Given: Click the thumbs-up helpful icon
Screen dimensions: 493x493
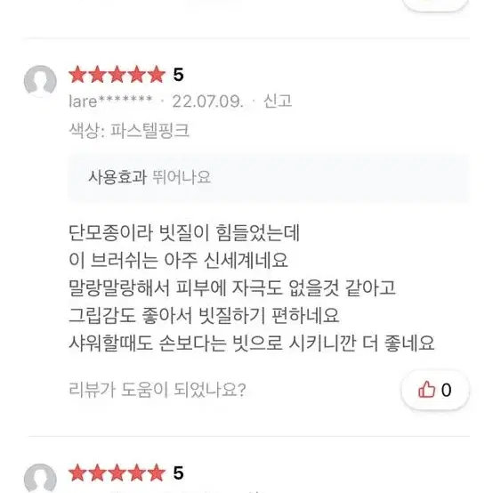Looking at the screenshot, I should click(426, 389).
